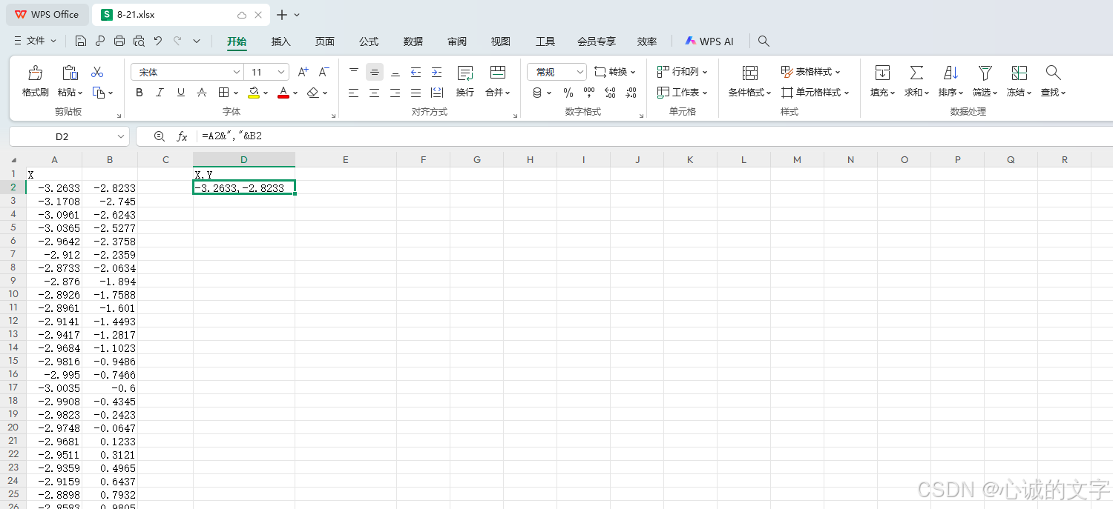
Task: Switch to the 数据 ribbon tab
Action: tap(413, 41)
